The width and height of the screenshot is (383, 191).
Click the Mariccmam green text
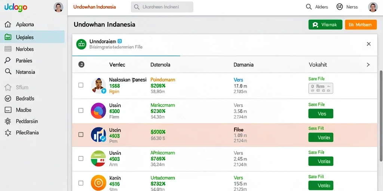pyautogui.click(x=163, y=105)
